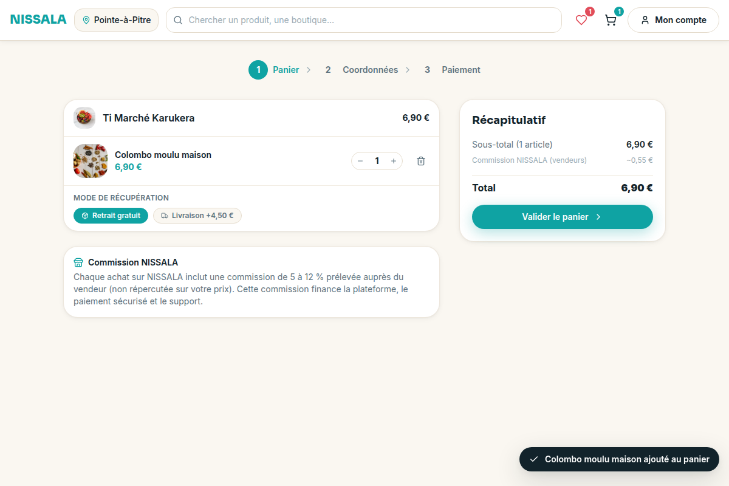
Task: Open the favorites heart icon
Action: (x=581, y=20)
